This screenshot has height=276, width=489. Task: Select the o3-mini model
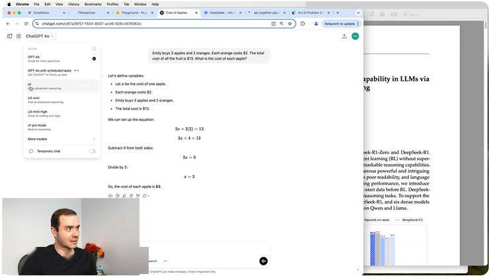(x=61, y=100)
